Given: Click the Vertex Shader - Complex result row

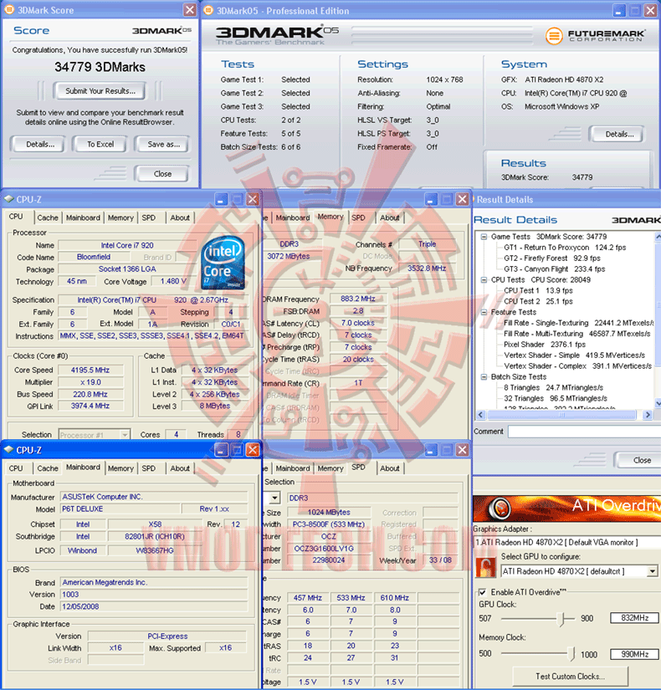Looking at the screenshot, I should click(x=577, y=366).
